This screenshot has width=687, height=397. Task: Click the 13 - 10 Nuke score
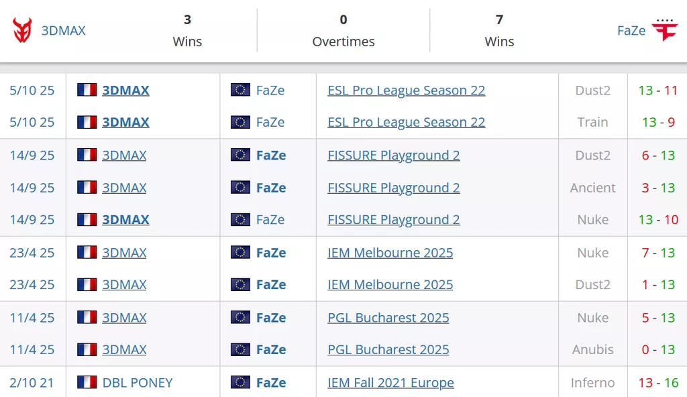point(658,219)
